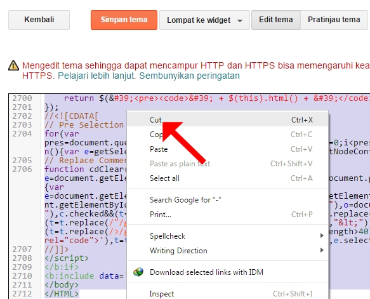
Task: Open the Pelajari lebih lanjut link
Action: click(96, 76)
